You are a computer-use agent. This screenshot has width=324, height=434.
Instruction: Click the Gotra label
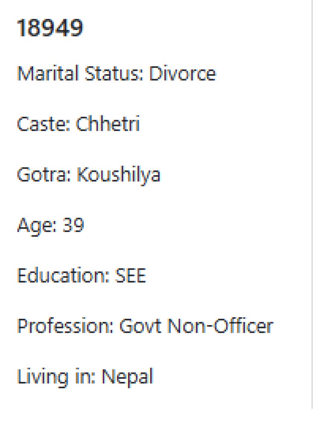tap(44, 174)
